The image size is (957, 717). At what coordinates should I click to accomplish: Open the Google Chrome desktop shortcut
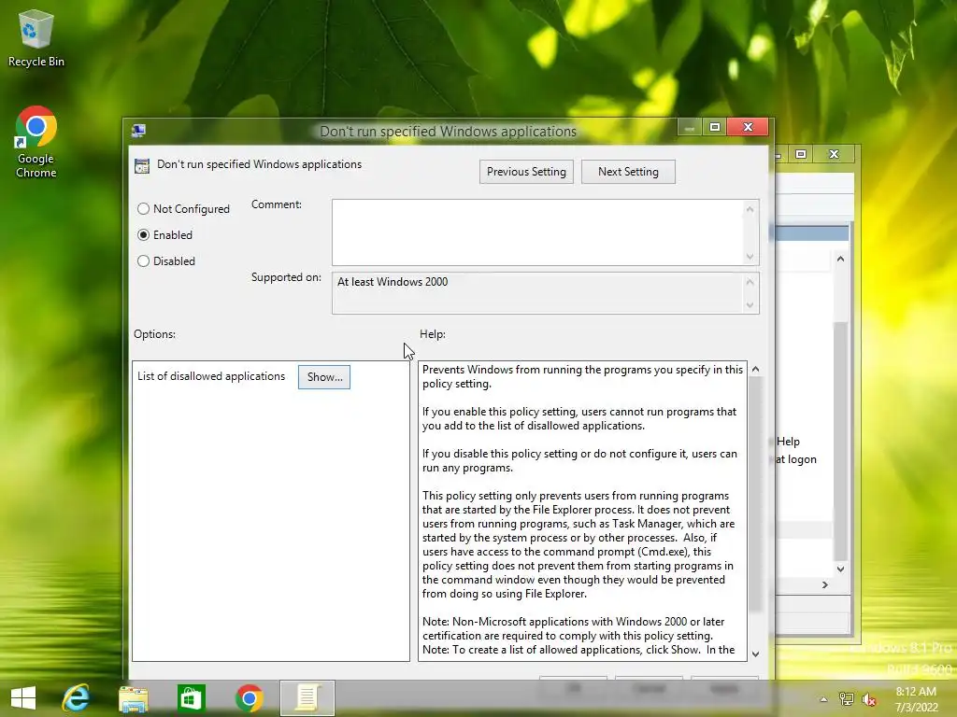point(36,143)
